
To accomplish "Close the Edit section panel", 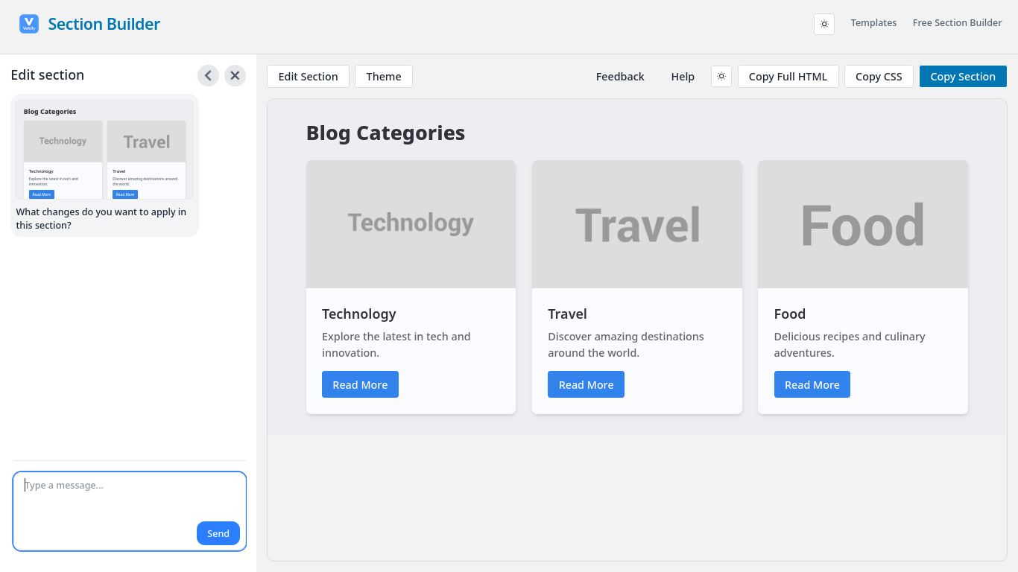I will click(x=235, y=75).
